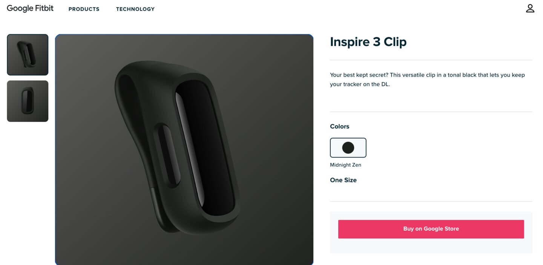This screenshot has height=265, width=543.
Task: Select the angled-view clip thumbnail
Action: tap(28, 55)
